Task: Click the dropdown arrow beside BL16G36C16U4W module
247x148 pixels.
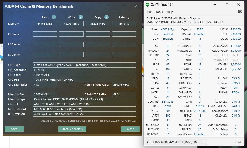Action: pyautogui.click(x=204, y=142)
